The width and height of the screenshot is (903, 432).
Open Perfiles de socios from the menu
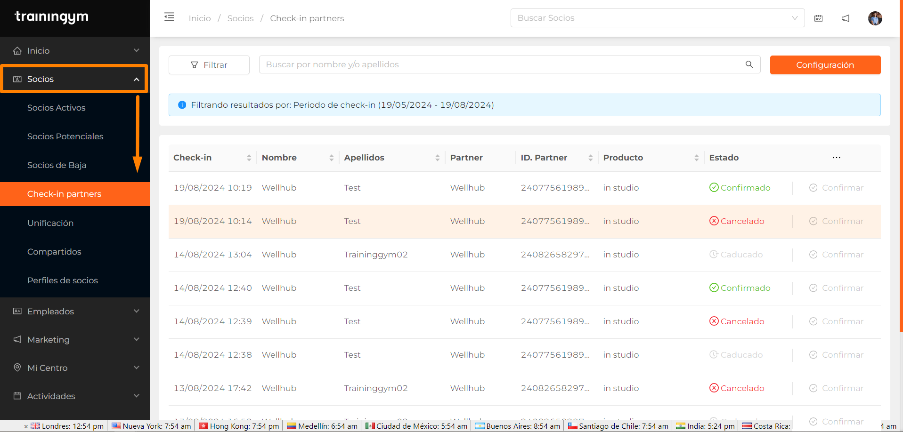coord(63,280)
